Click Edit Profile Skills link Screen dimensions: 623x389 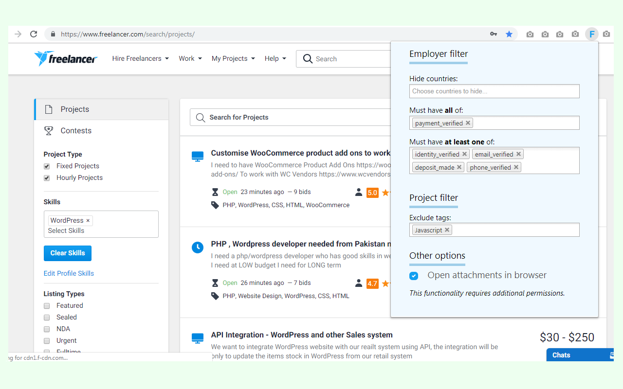click(69, 273)
